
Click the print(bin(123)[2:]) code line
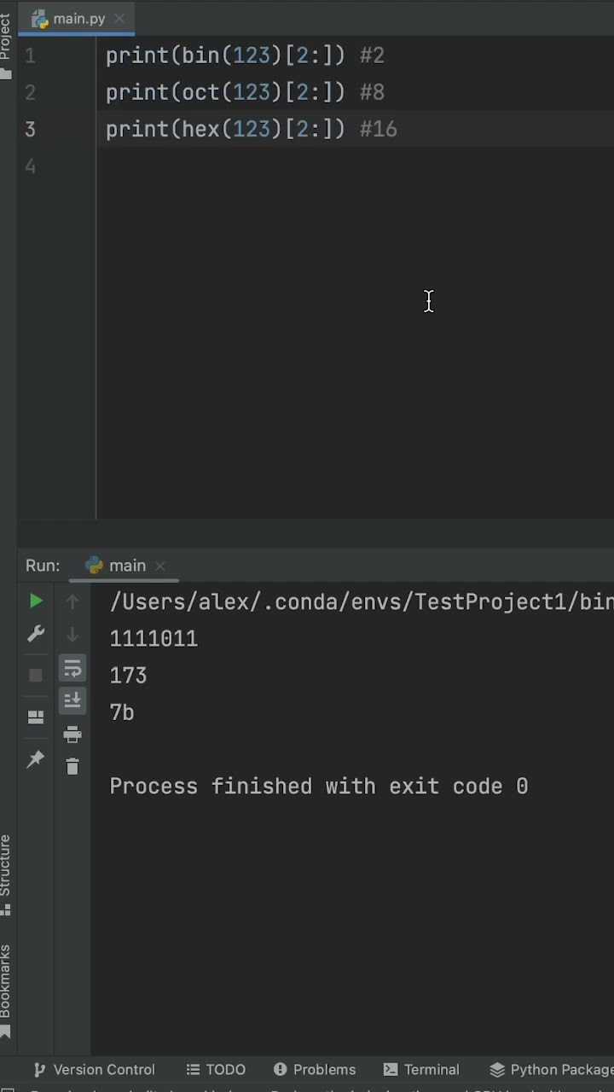pyautogui.click(x=225, y=56)
